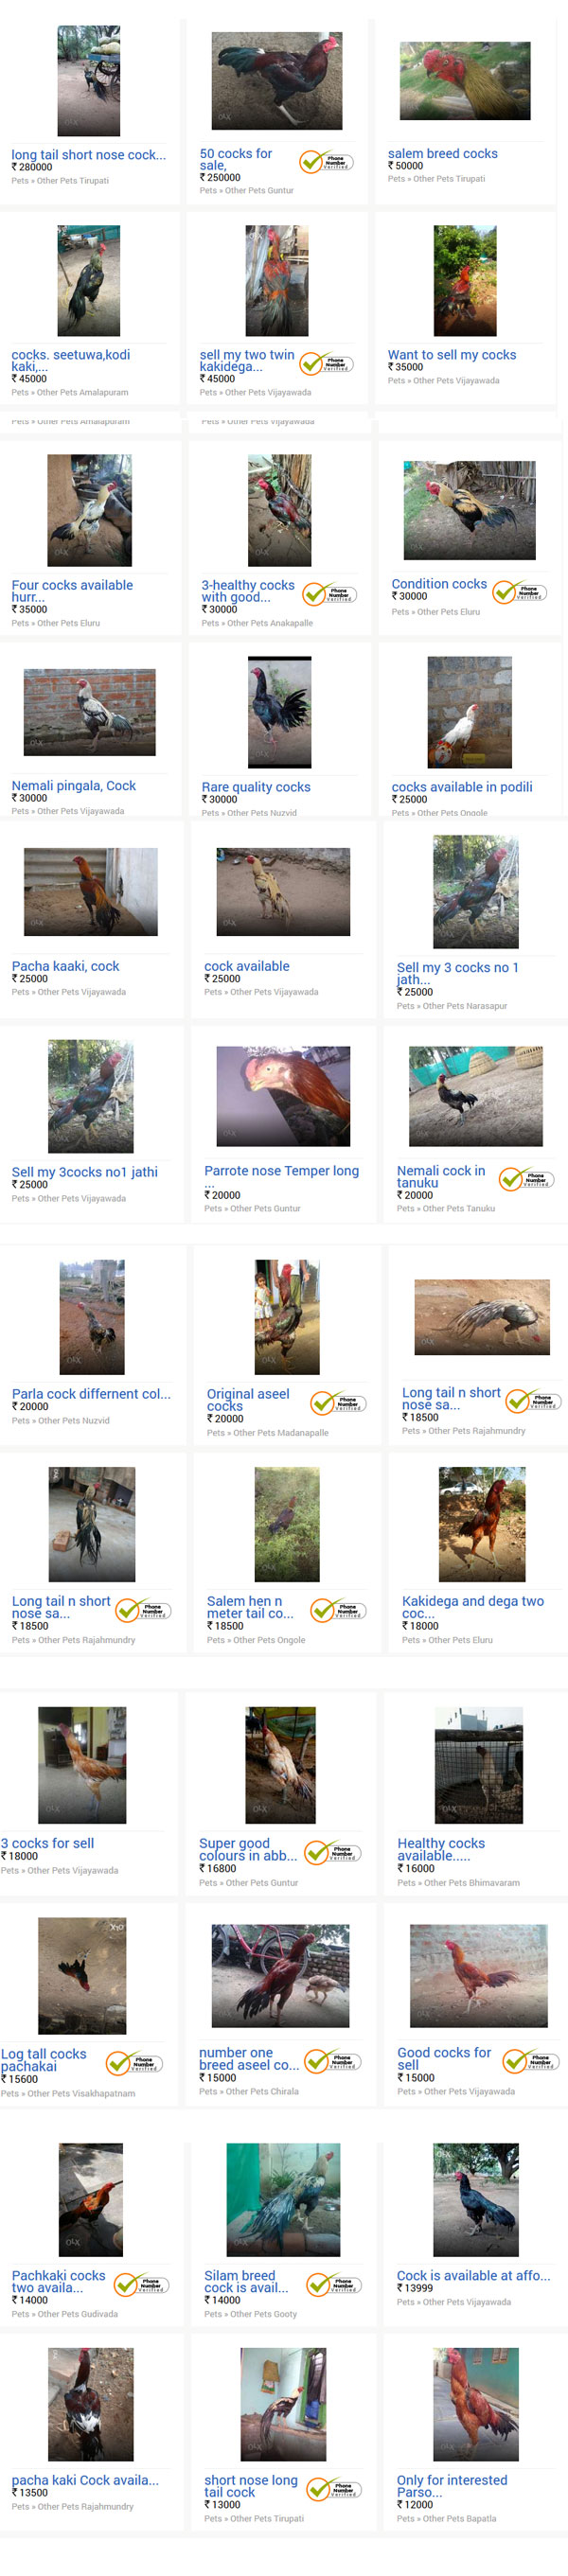Click verified badge on '50 cocks for sale' listing
Image resolution: width=568 pixels, height=2576 pixels.
point(326,161)
